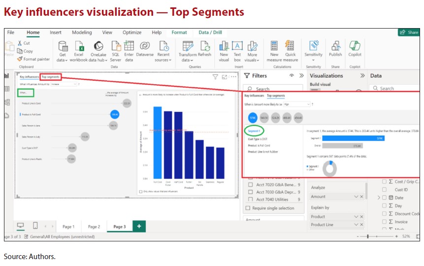Open the Get data menu icon

[x=63, y=46]
